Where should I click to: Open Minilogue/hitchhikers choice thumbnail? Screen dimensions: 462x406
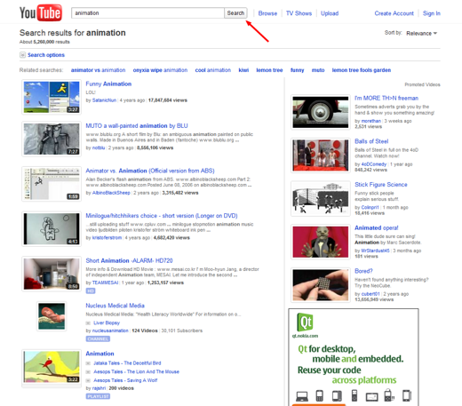click(x=52, y=229)
